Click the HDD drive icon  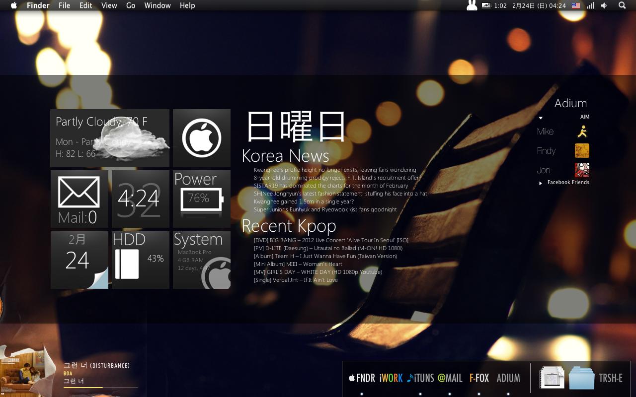click(x=127, y=264)
